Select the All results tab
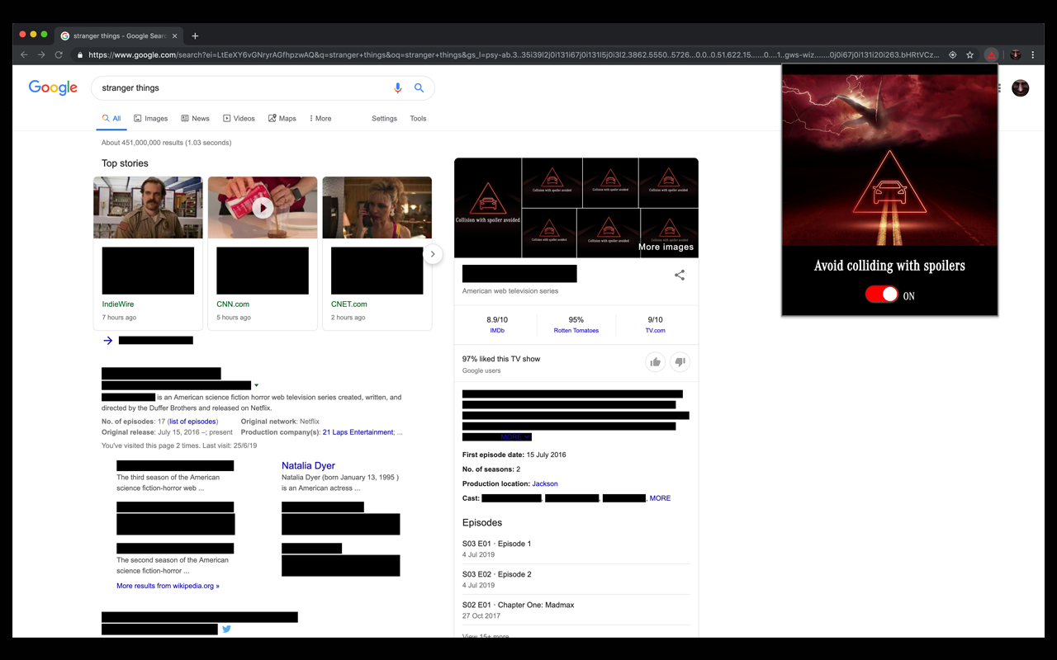The image size is (1057, 660). click(x=111, y=119)
